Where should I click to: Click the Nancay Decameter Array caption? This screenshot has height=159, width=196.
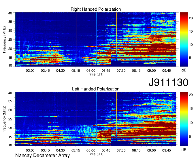click(42, 156)
